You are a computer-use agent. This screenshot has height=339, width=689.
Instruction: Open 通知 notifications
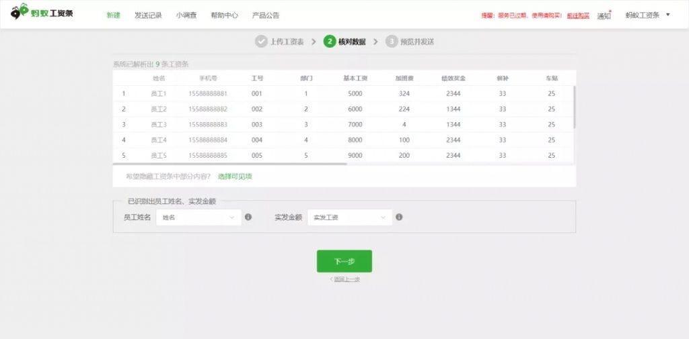click(x=604, y=15)
